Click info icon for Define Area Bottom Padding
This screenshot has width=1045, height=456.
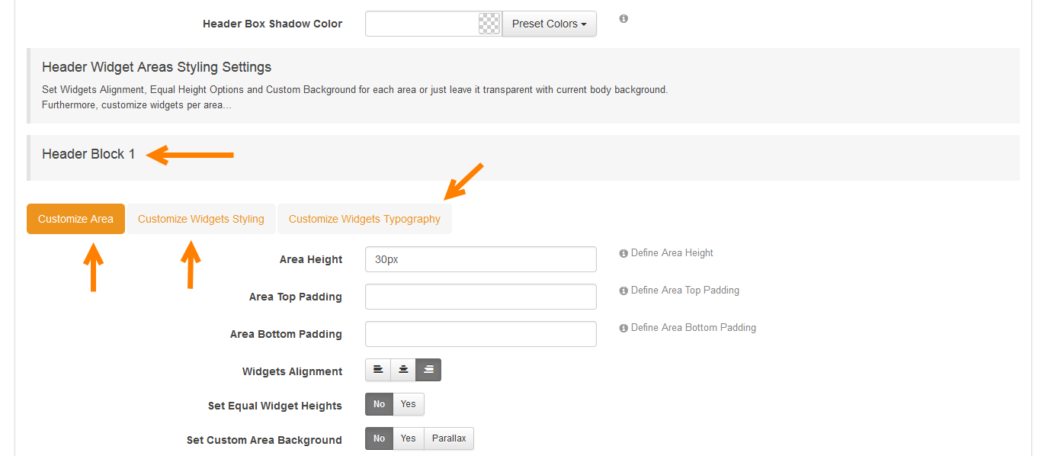click(623, 328)
